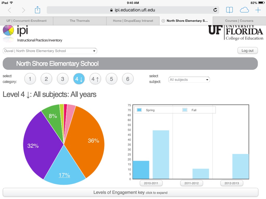The height and width of the screenshot is (199, 266).
Task: Select category 1 button
Action: tap(30, 79)
